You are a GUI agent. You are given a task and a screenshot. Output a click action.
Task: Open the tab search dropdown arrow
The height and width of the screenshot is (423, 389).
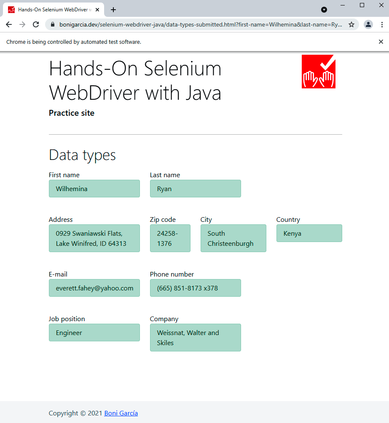324,10
